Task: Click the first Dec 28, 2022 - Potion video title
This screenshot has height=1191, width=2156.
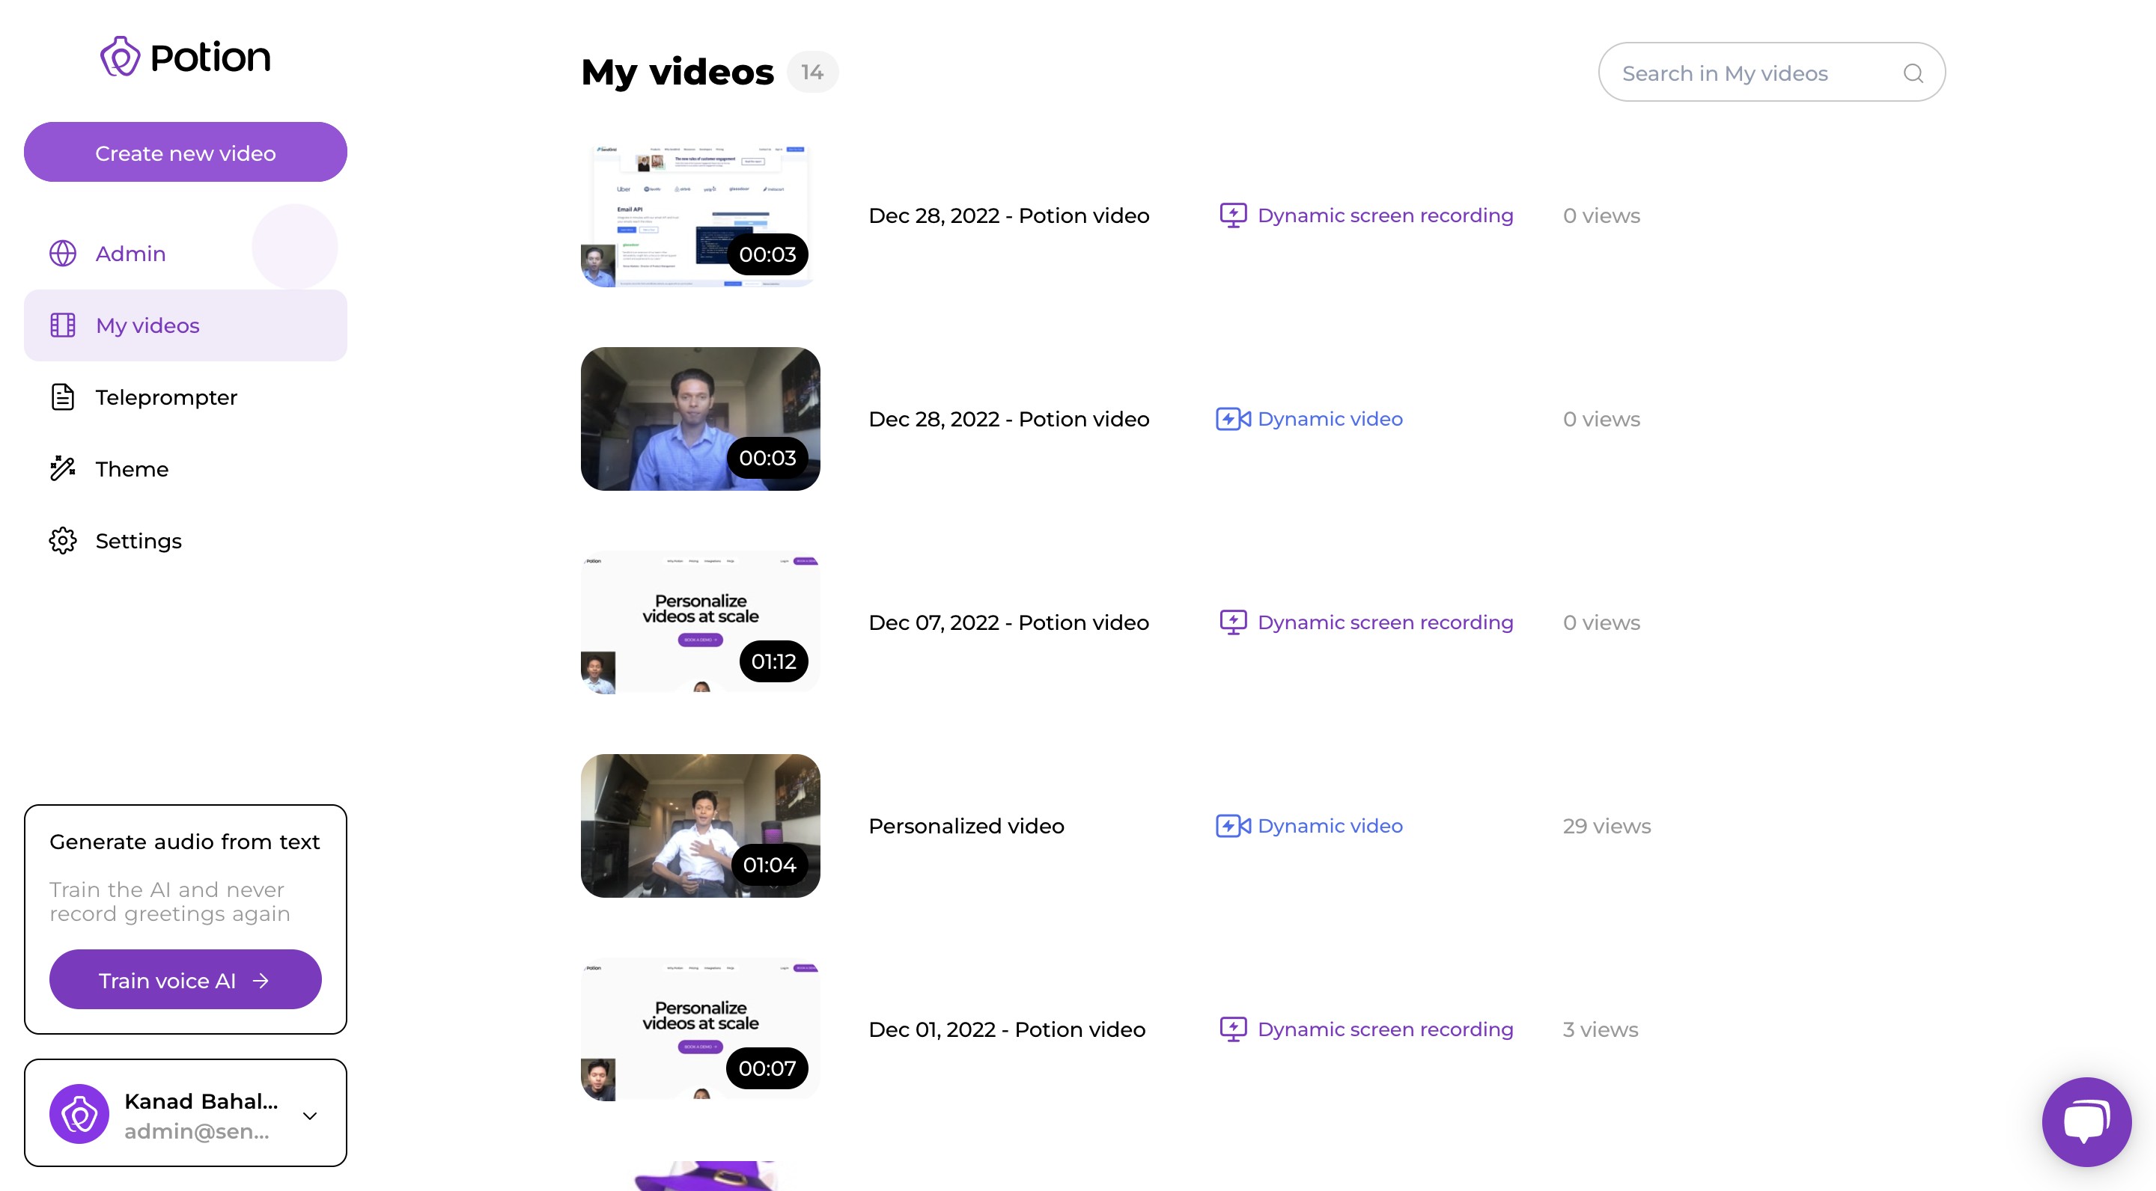Action: [1008, 215]
